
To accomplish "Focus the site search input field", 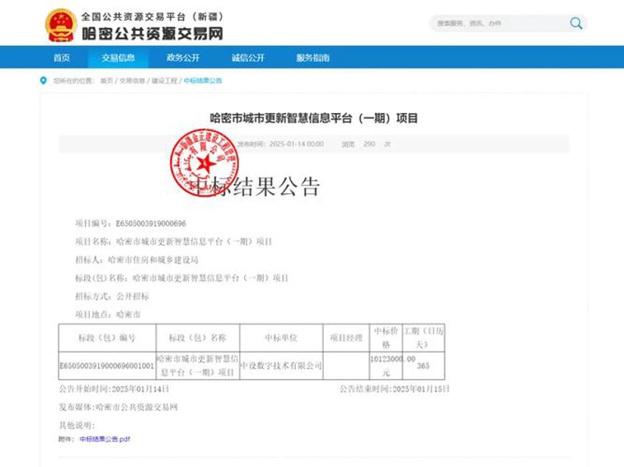I will tap(499, 23).
